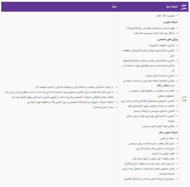Click 'آشنایی با قطعات الکترونیک'
The image size is (190, 187).
point(161,45)
